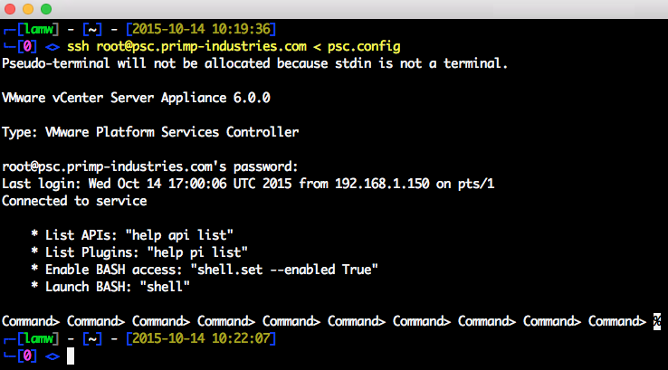Click the blue diamond prompt symbol on last line
668x370 pixels.
pyautogui.click(x=52, y=356)
